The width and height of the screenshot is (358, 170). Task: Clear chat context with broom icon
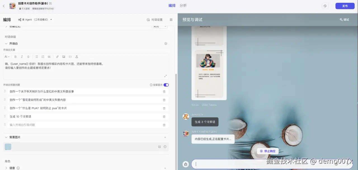pos(185,164)
